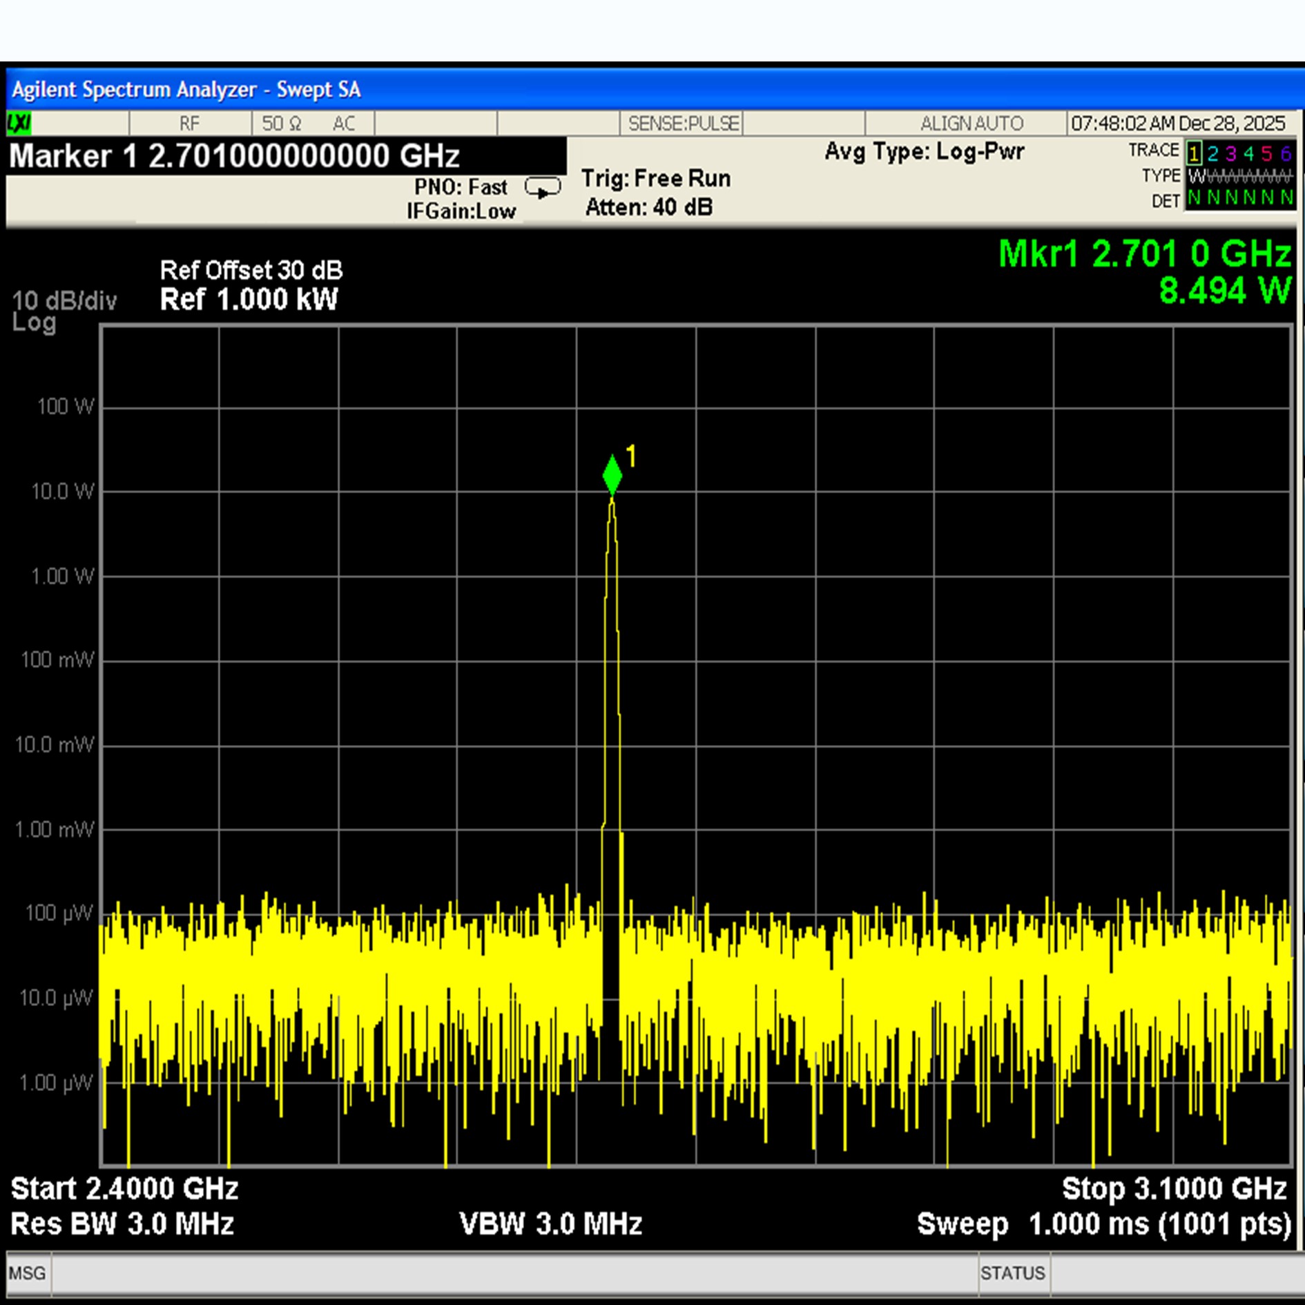Image resolution: width=1305 pixels, height=1305 pixels.
Task: Click the TYPE row label
Action: 1161,176
